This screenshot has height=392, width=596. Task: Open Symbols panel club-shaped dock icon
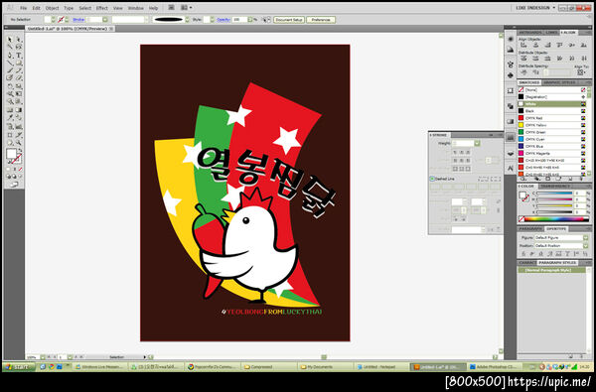click(x=511, y=75)
